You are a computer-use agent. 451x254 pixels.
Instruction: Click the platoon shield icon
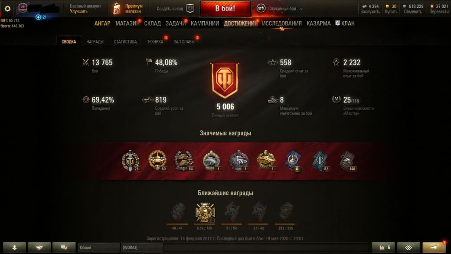(x=190, y=9)
